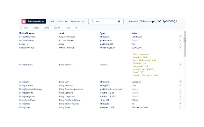204x127 pixels.
Task: Open row actions arrow for BillingCity
Action: (181, 82)
